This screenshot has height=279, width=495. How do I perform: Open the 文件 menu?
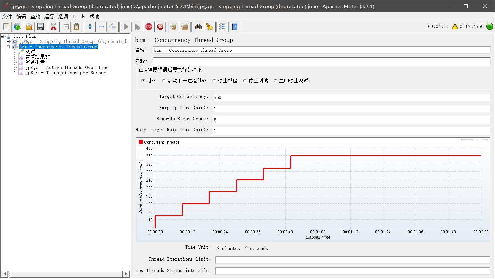click(7, 17)
